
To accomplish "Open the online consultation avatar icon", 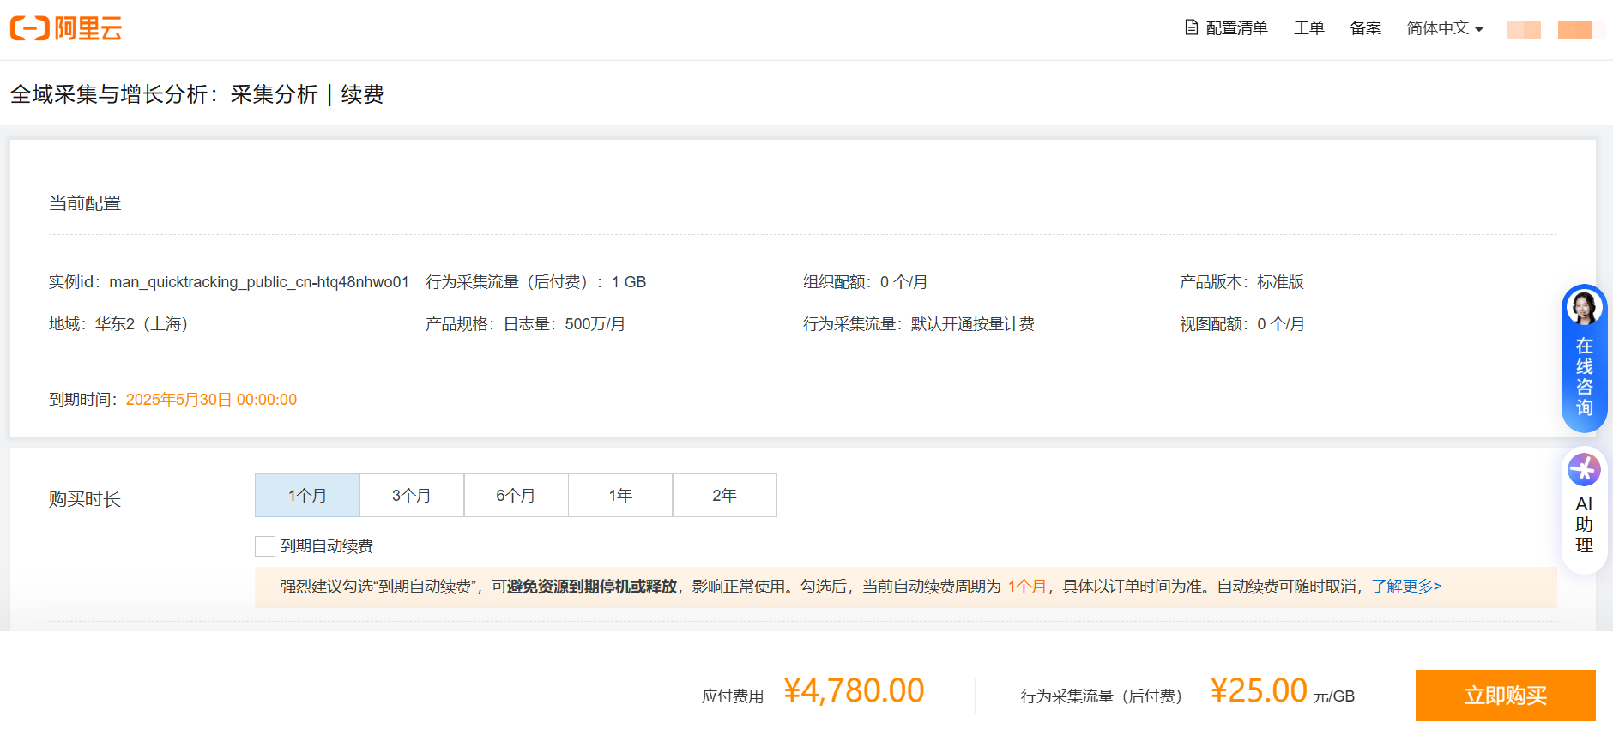I will click(x=1584, y=307).
